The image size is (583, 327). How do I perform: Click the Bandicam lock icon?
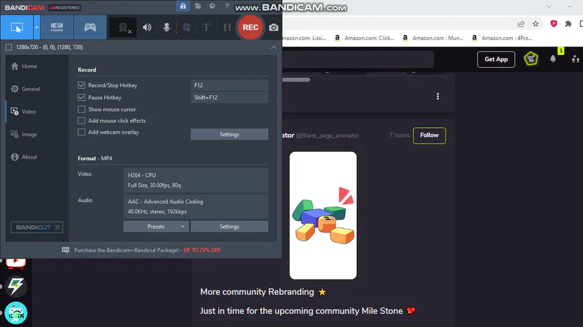click(x=183, y=6)
